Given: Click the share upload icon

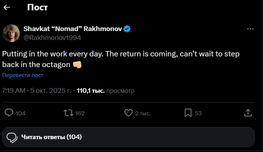Looking at the screenshot, I should point(248,113).
